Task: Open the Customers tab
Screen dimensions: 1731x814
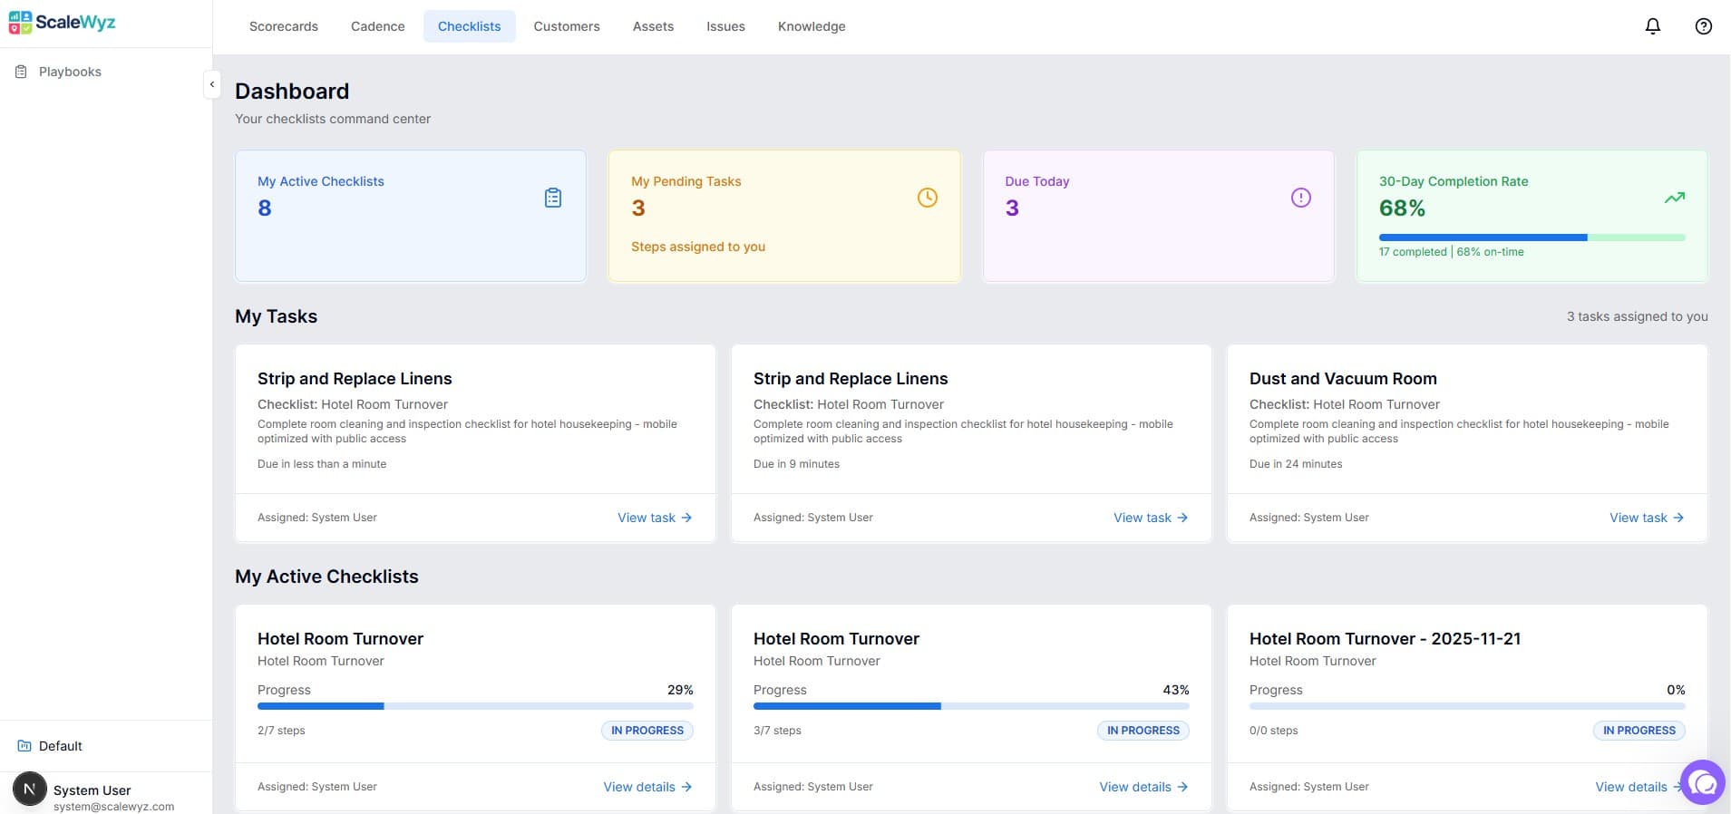Action: [x=567, y=26]
